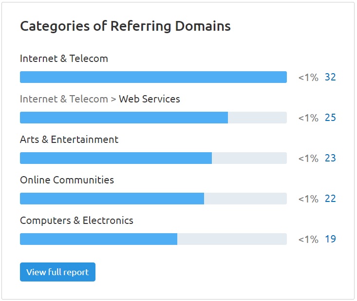
Task: Click the 19 domains count
Action: pos(330,239)
